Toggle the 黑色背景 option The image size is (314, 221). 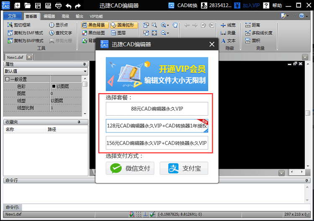[95, 25]
